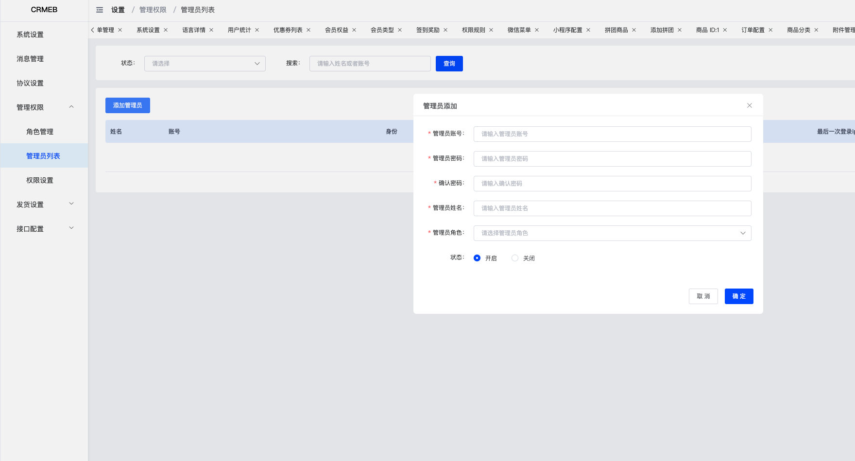This screenshot has height=461, width=855.
Task: Switch to the 语言详情 tab
Action: (x=194, y=30)
